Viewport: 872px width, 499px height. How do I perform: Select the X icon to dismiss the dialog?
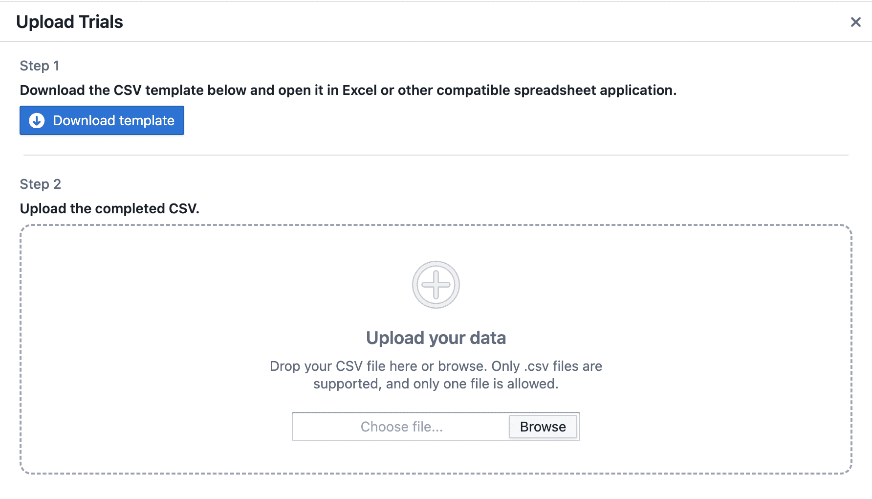pyautogui.click(x=856, y=22)
